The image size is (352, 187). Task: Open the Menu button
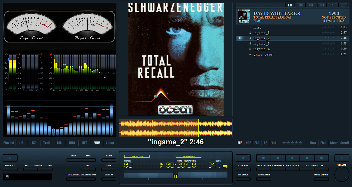click(109, 160)
